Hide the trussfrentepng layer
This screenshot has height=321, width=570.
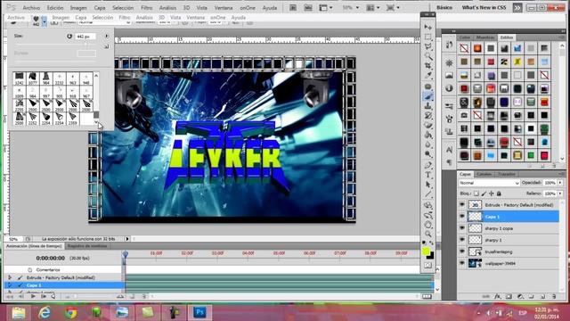pos(462,251)
